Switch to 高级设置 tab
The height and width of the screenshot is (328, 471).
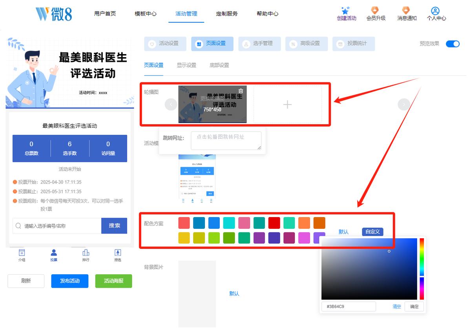pyautogui.click(x=307, y=44)
